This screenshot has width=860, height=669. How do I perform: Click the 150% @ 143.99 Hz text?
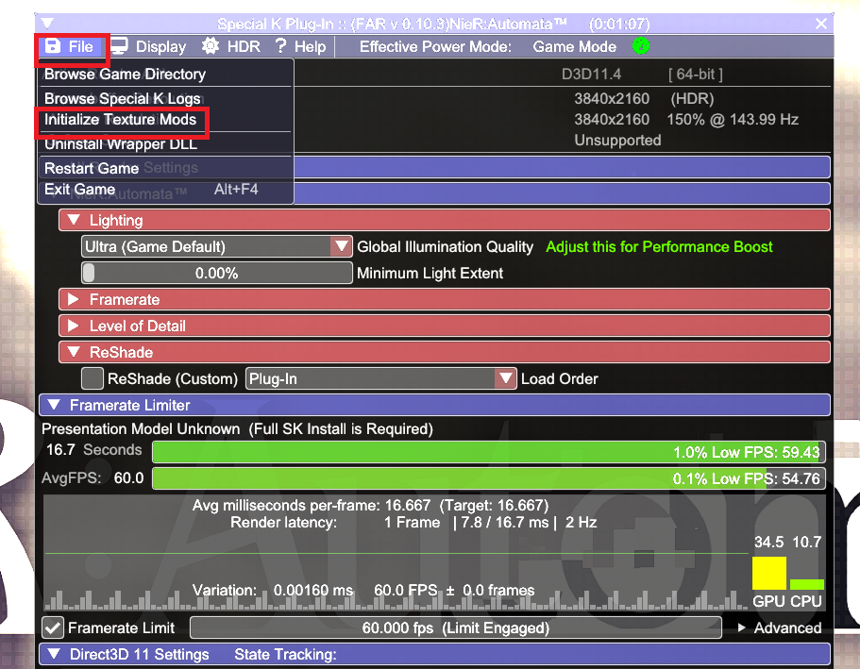coord(733,120)
